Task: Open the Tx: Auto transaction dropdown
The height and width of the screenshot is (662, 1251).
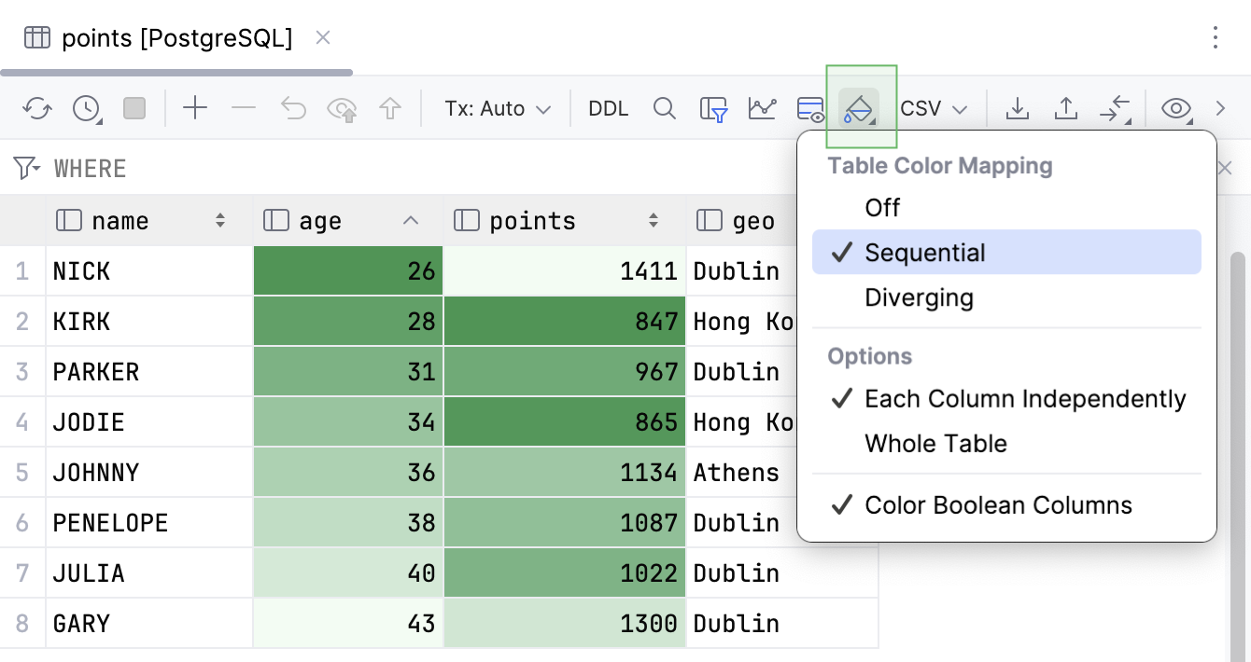Action: tap(497, 107)
